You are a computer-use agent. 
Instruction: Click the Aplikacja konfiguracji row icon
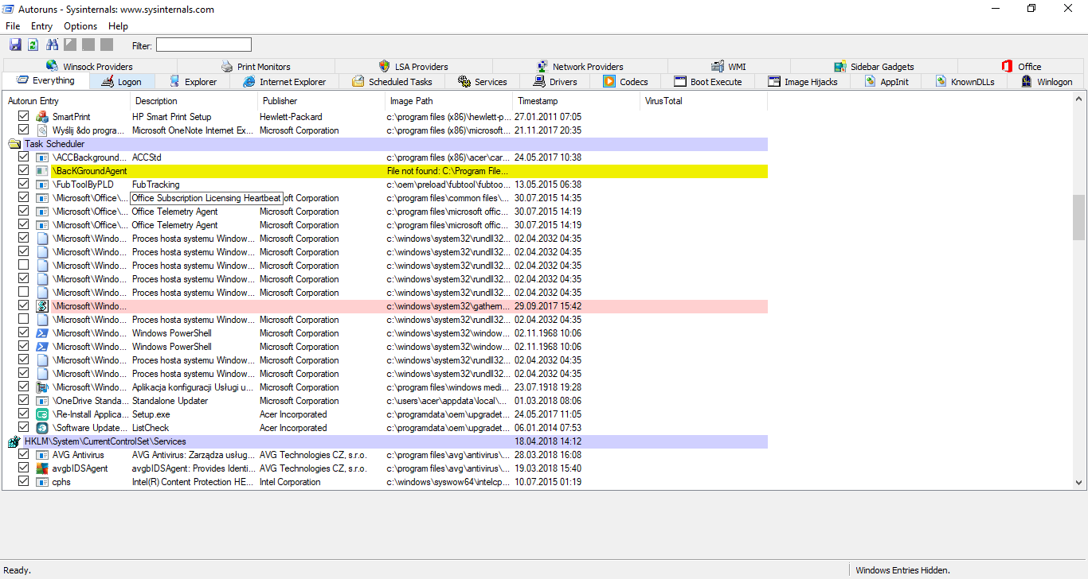[x=43, y=387]
